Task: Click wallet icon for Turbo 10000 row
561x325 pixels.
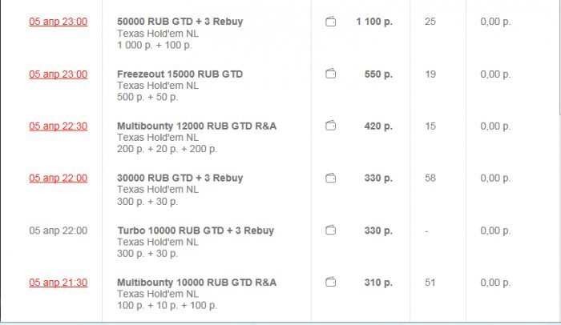Action: 330,231
